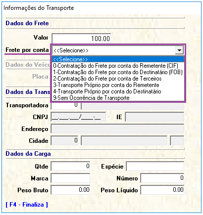This screenshot has height=215, width=203.
Task: Click the Transportadora code field
Action: click(65, 106)
